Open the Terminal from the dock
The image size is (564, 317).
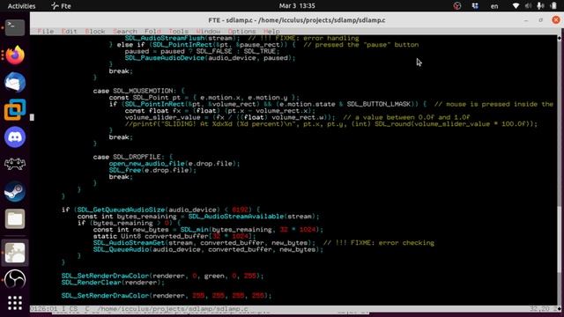[x=15, y=27]
